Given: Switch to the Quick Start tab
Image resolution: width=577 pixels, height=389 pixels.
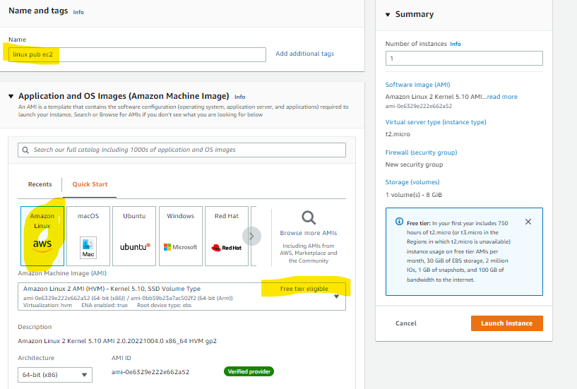Looking at the screenshot, I should 90,184.
